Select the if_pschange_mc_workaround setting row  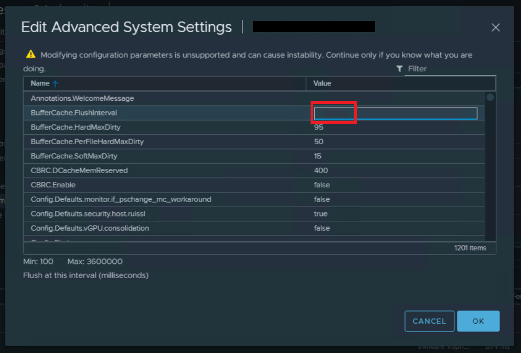click(121, 199)
